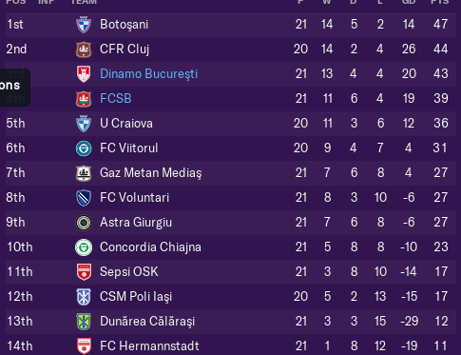Open the Dinamo Bucureşti team link
This screenshot has width=461, height=355.
[x=148, y=74]
